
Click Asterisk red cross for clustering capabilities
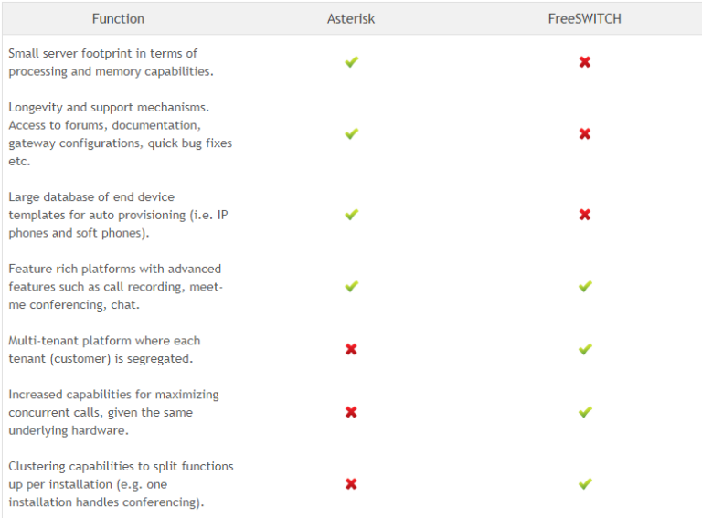[351, 483]
